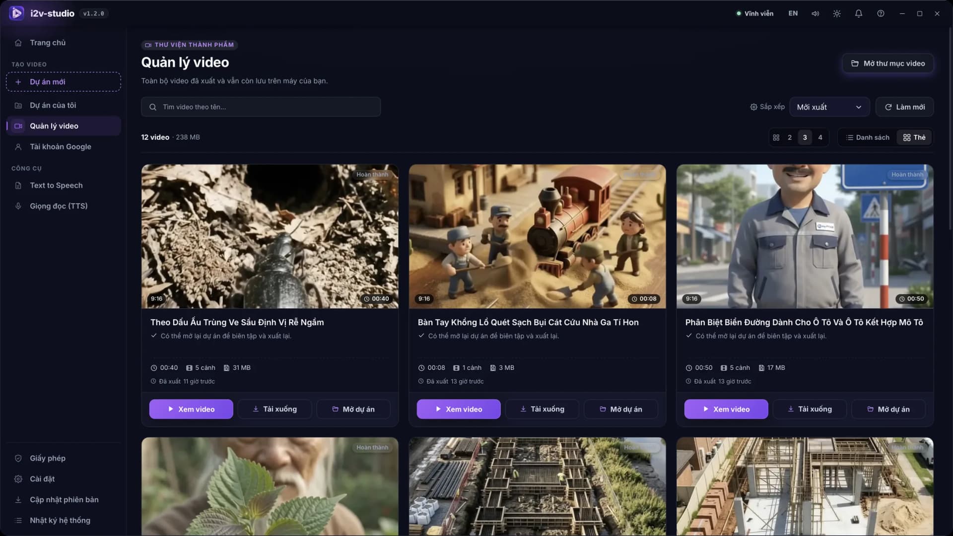Screen dimensions: 953x536
Task: Set grid to 3 columns
Action: point(805,137)
